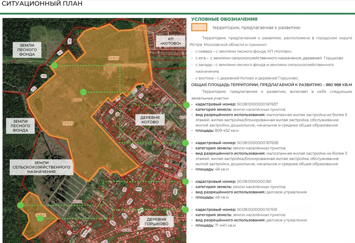This screenshot has width=355, height=243.
Task: Select the «с севера» boundary description line
Action: [x=244, y=52]
